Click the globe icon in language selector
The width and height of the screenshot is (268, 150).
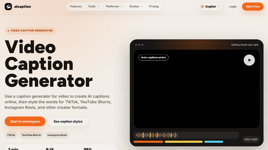click(x=202, y=6)
